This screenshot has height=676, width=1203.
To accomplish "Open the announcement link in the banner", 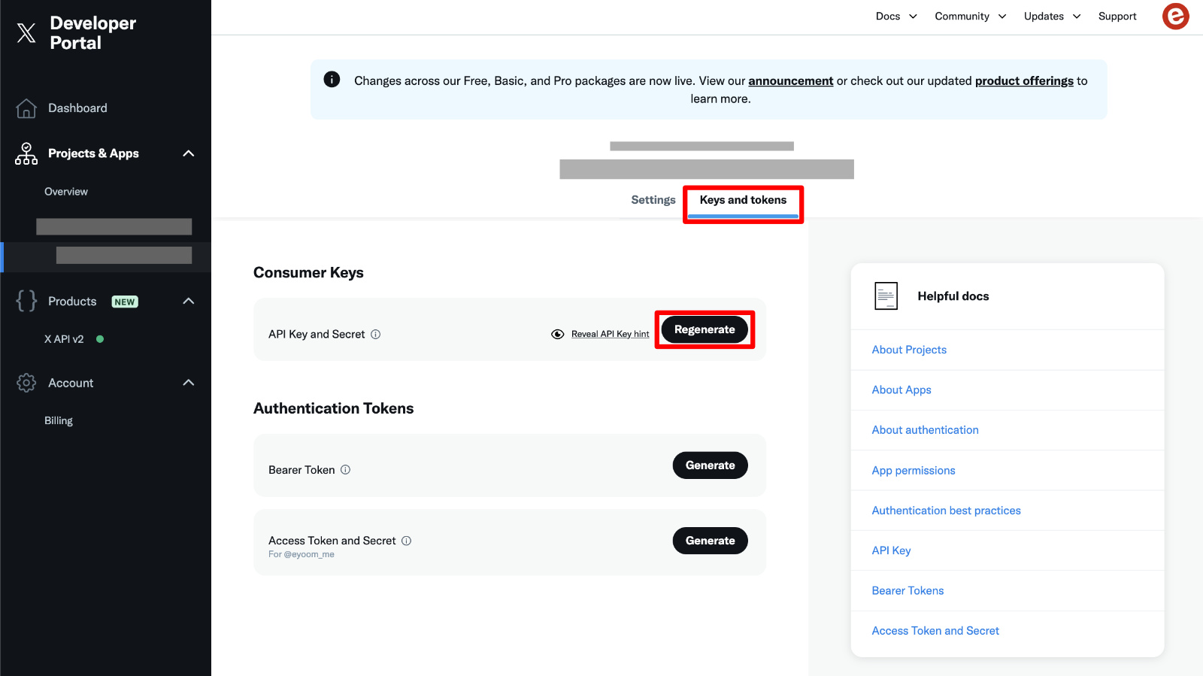I will tap(791, 80).
